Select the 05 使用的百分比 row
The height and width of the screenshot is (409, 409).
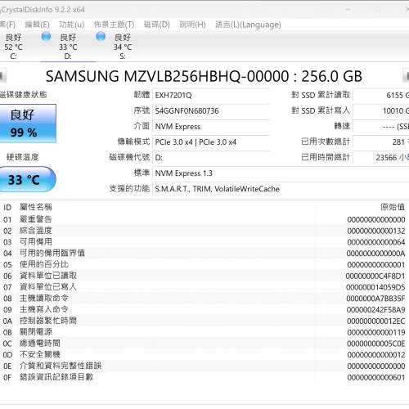coord(204,264)
